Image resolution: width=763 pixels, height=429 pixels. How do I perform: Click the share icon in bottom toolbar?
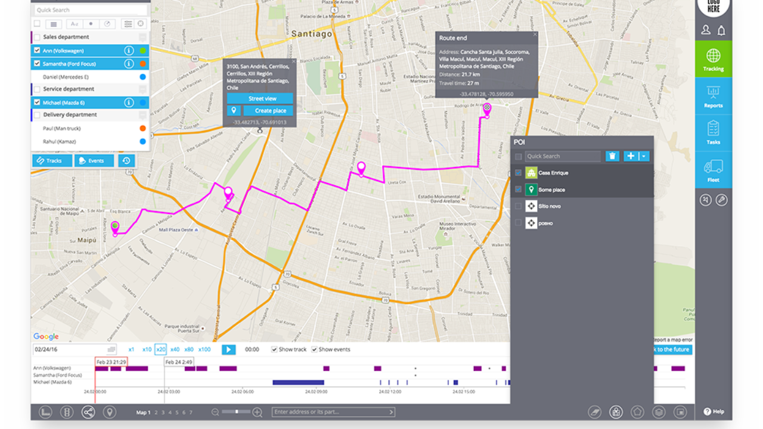pyautogui.click(x=88, y=412)
